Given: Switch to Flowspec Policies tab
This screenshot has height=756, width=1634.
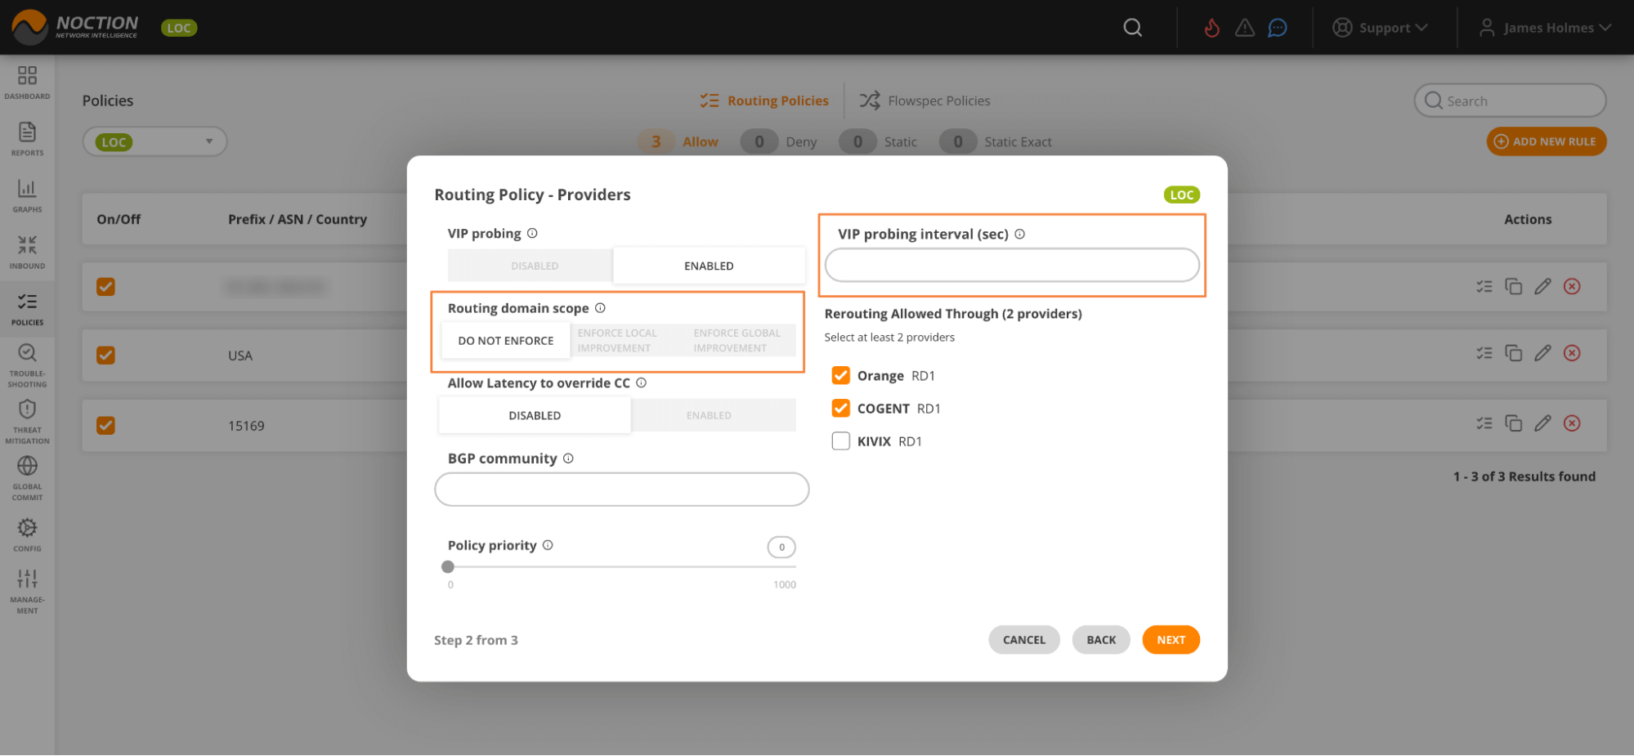Looking at the screenshot, I should [924, 101].
